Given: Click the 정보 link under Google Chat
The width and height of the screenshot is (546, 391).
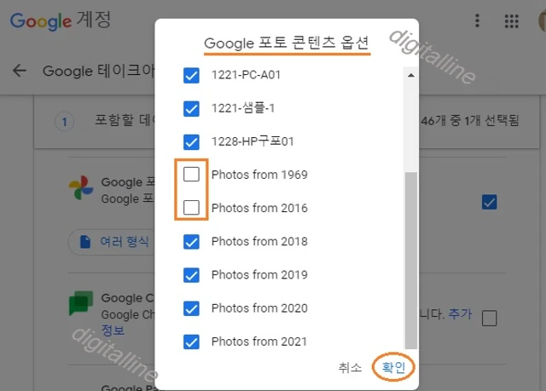Looking at the screenshot, I should 113,330.
